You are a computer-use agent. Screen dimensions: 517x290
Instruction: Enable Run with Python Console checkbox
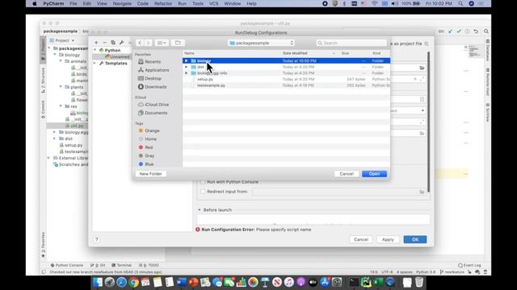203,182
